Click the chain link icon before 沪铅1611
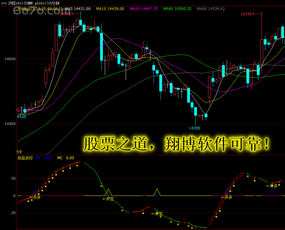285x230 pixels. coord(4,3)
